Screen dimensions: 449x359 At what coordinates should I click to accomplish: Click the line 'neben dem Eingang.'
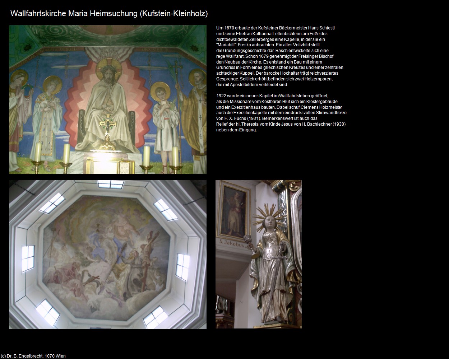(236, 130)
